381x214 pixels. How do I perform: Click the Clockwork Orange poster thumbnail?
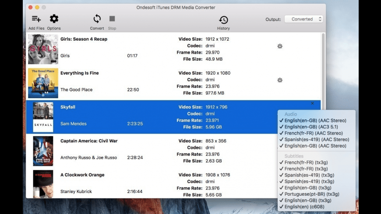43,184
